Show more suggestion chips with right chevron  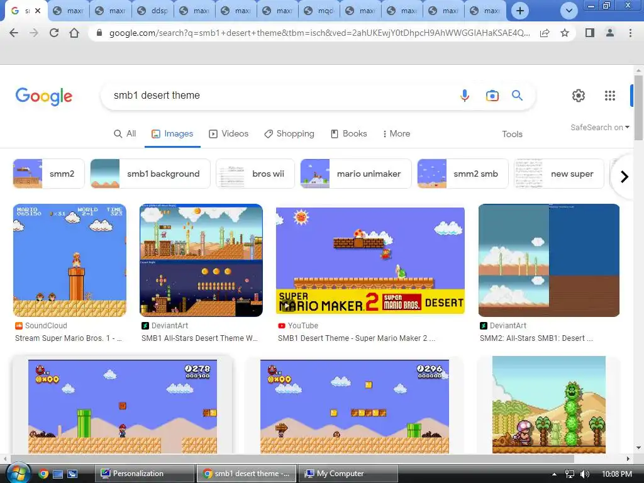tap(625, 177)
